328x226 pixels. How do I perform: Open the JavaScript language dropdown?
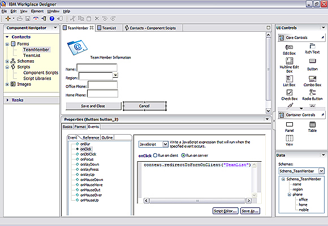tap(165, 144)
